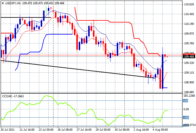Select price scale value 109.975

(x=189, y=33)
